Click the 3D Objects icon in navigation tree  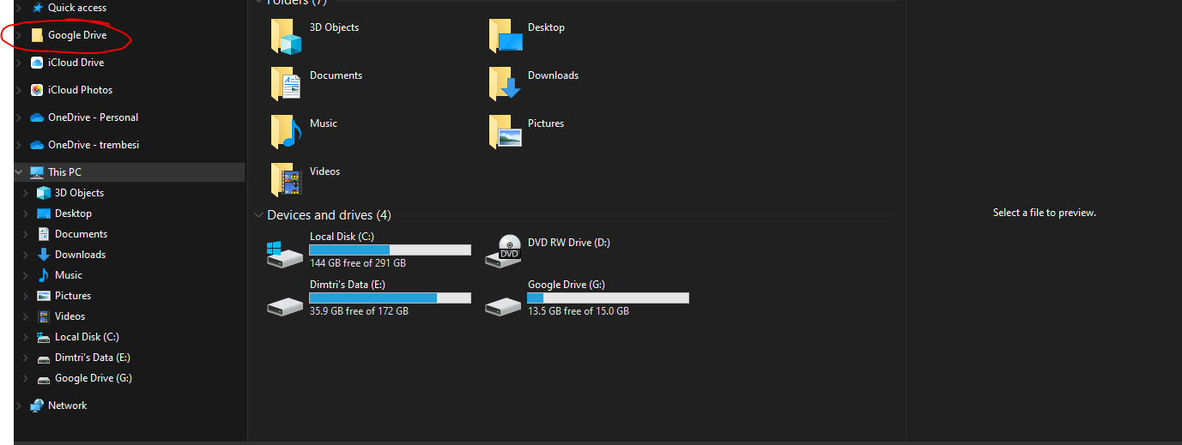[x=44, y=193]
